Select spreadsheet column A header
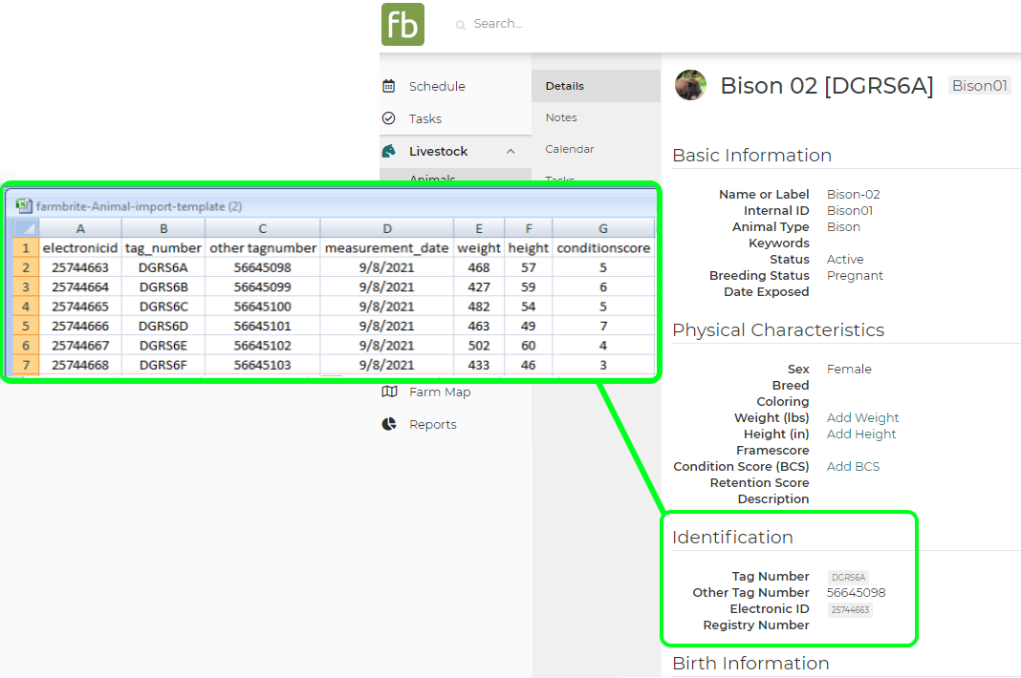The width and height of the screenshot is (1021, 678). [x=80, y=228]
